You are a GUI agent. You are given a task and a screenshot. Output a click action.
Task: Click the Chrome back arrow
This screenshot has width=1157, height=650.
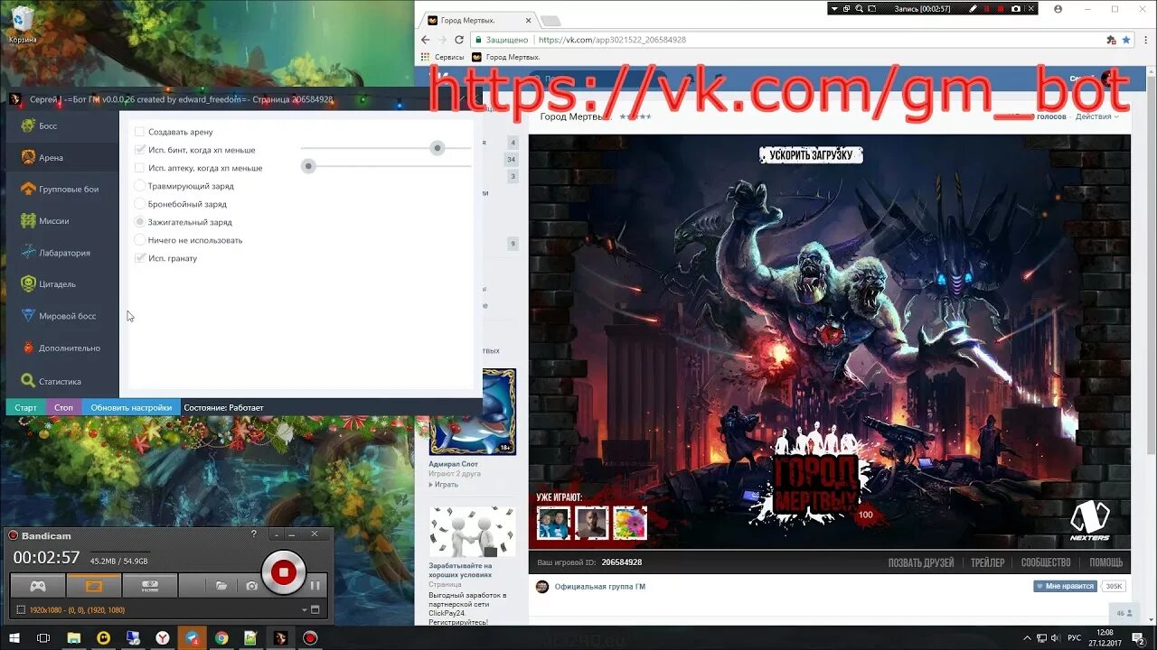coord(426,40)
